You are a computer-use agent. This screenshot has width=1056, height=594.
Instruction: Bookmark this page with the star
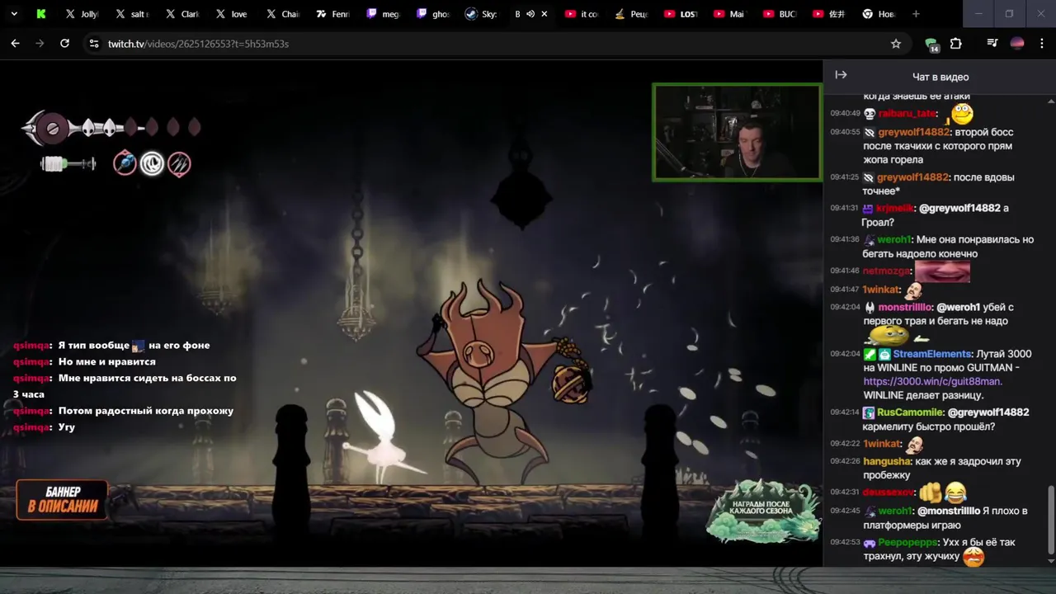896,44
